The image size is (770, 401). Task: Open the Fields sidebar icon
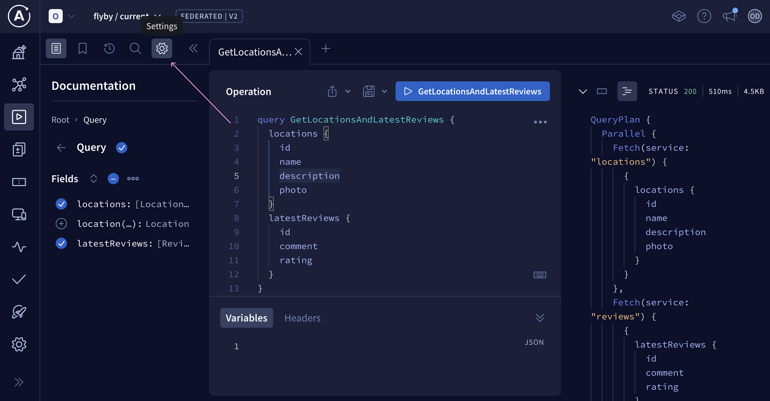(x=19, y=182)
